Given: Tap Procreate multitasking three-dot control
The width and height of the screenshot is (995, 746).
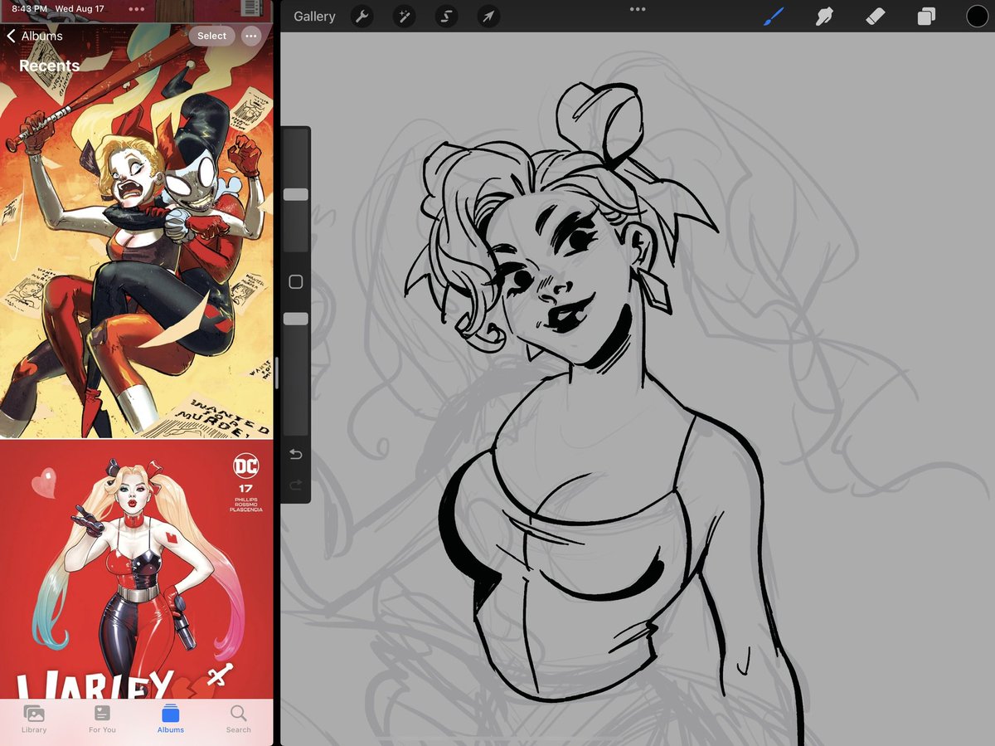Looking at the screenshot, I should click(x=638, y=8).
